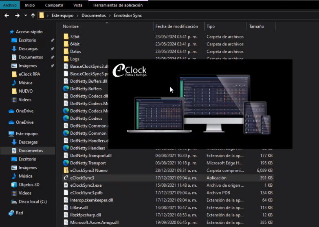The width and height of the screenshot is (319, 227).
Task: Select Acceso rápido star icon
Action: pos(12,32)
